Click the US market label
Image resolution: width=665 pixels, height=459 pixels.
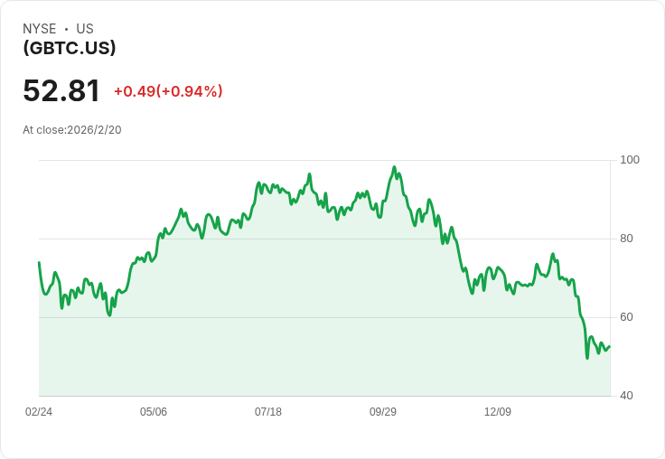85,28
